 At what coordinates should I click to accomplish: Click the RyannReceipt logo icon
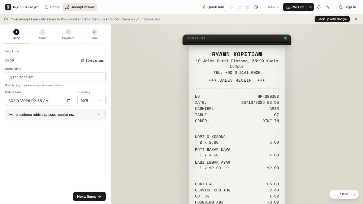(8, 7)
